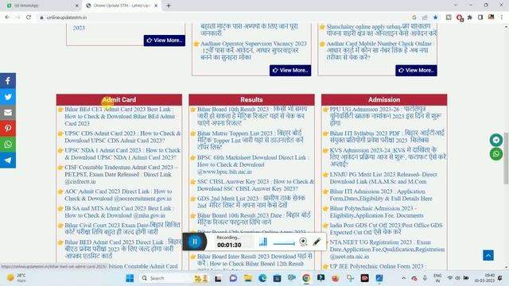Open new browser tab
This screenshot has width=509, height=286.
coord(169,6)
